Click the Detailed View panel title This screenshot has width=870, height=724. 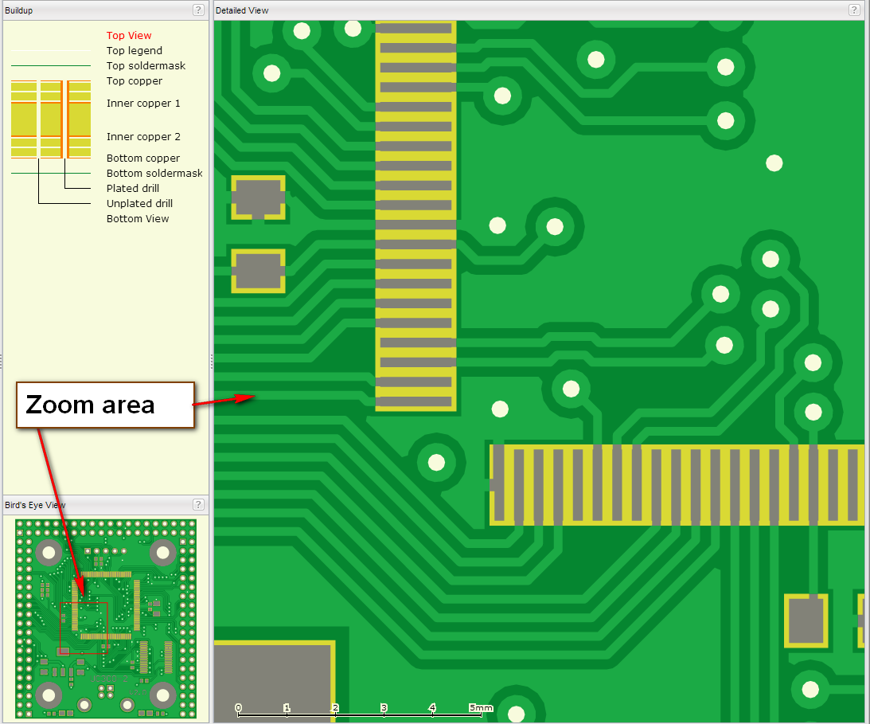(242, 10)
